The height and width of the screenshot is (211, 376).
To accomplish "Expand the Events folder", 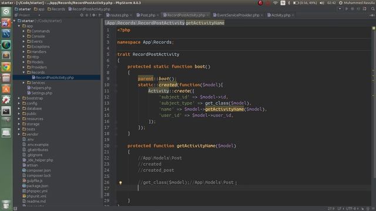I will (x=23, y=42).
